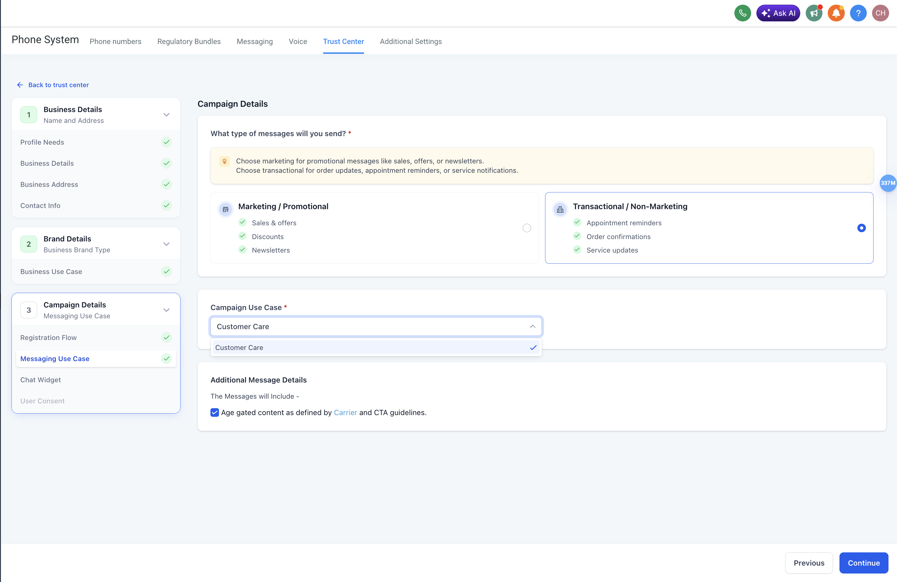Screen dimensions: 897x582
Task: Uncheck the age gated content checkbox
Action: (x=215, y=412)
